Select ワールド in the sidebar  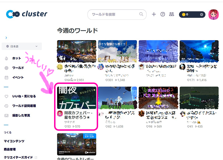click(x=18, y=68)
